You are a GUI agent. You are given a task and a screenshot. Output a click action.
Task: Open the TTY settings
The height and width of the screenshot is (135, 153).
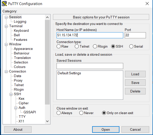22,117
